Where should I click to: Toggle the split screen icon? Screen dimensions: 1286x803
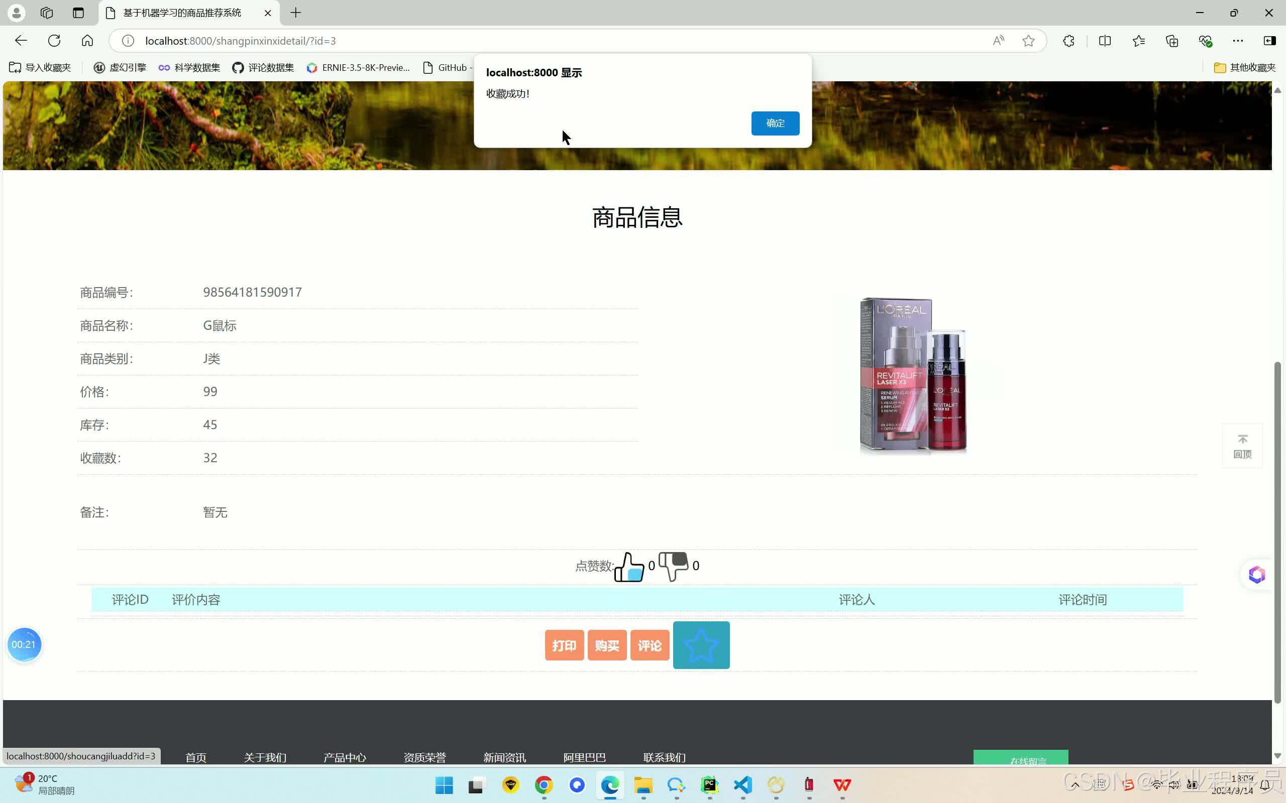[1105, 41]
